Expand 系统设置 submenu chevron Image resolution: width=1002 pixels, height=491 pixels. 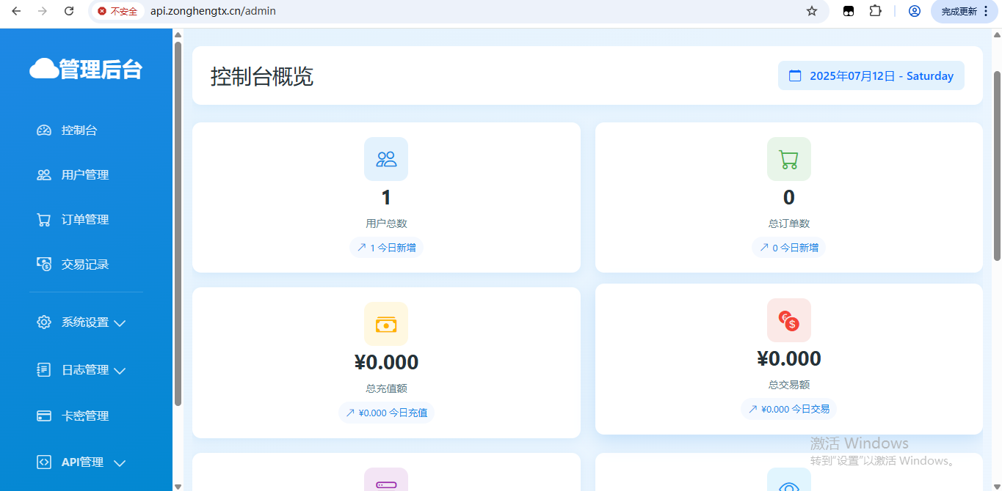(x=120, y=323)
